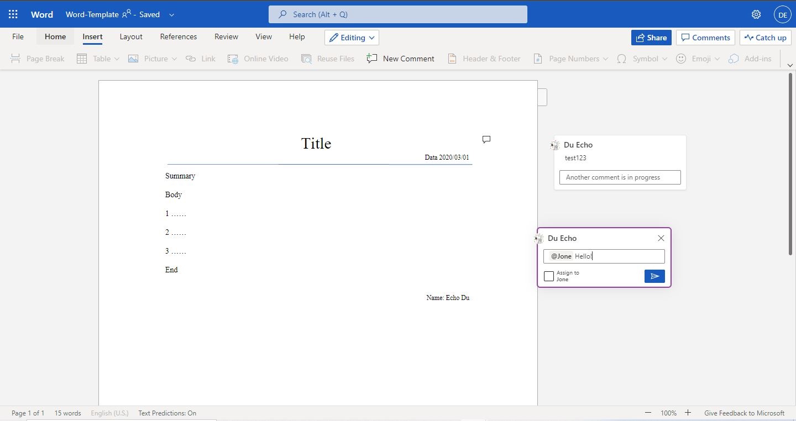Close the new comment box

[x=661, y=238]
